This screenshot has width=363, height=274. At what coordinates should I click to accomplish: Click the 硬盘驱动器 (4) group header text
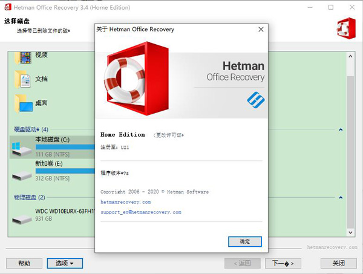[31, 129]
